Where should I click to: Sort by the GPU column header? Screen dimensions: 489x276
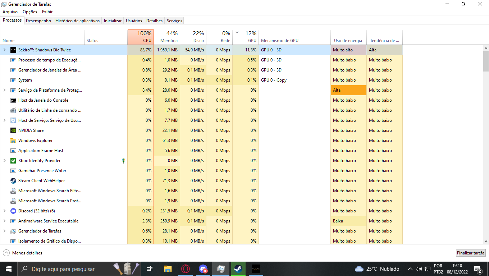point(246,37)
